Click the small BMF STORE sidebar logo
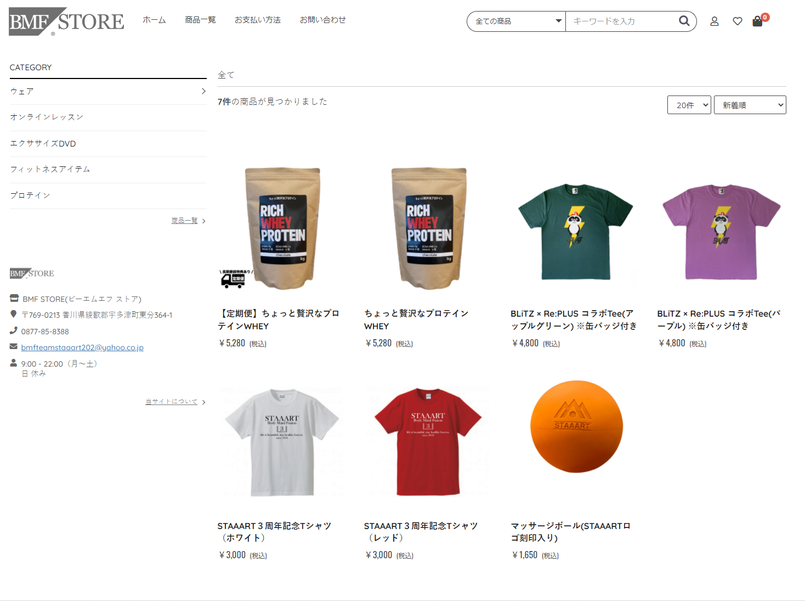 click(x=32, y=273)
